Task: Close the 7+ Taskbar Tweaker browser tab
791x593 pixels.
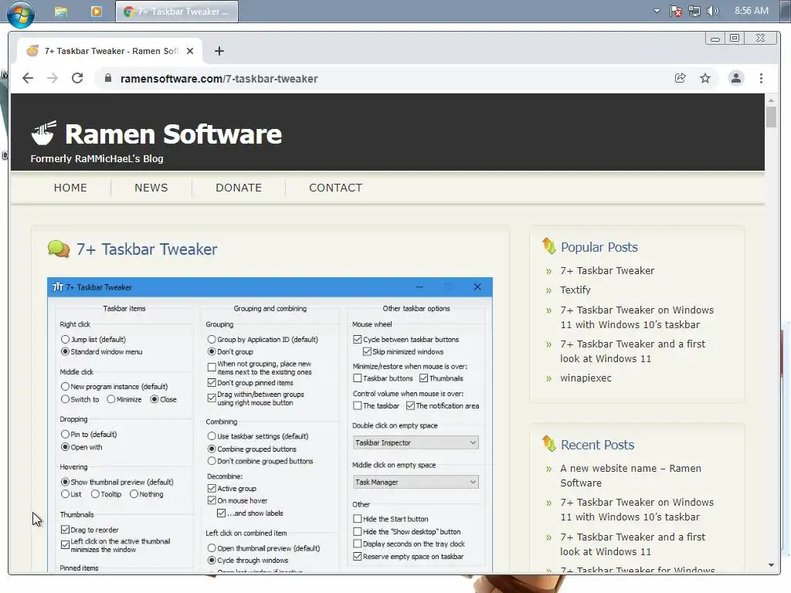Action: point(190,51)
